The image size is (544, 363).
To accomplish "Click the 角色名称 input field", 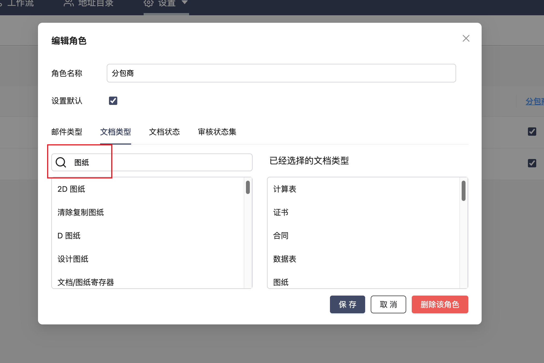I will click(281, 73).
